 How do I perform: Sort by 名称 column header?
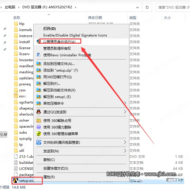click(x=17, y=18)
